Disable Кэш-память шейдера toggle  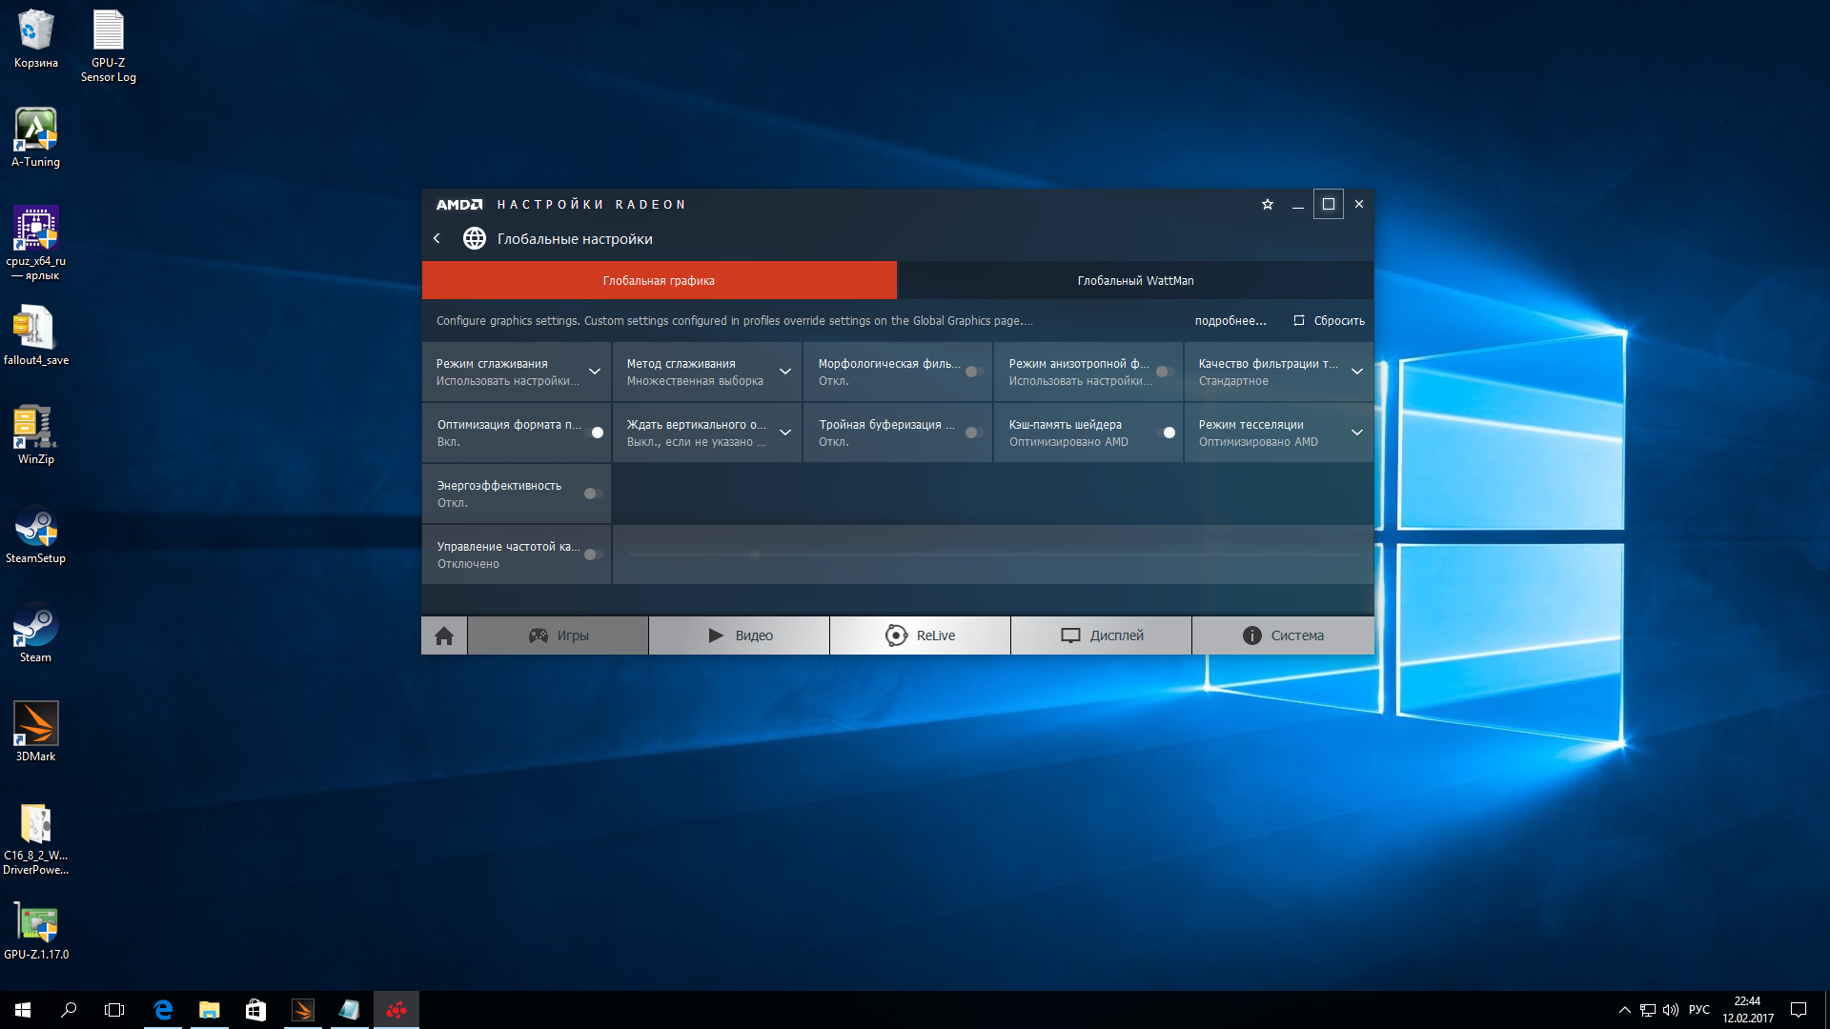[x=1166, y=433]
